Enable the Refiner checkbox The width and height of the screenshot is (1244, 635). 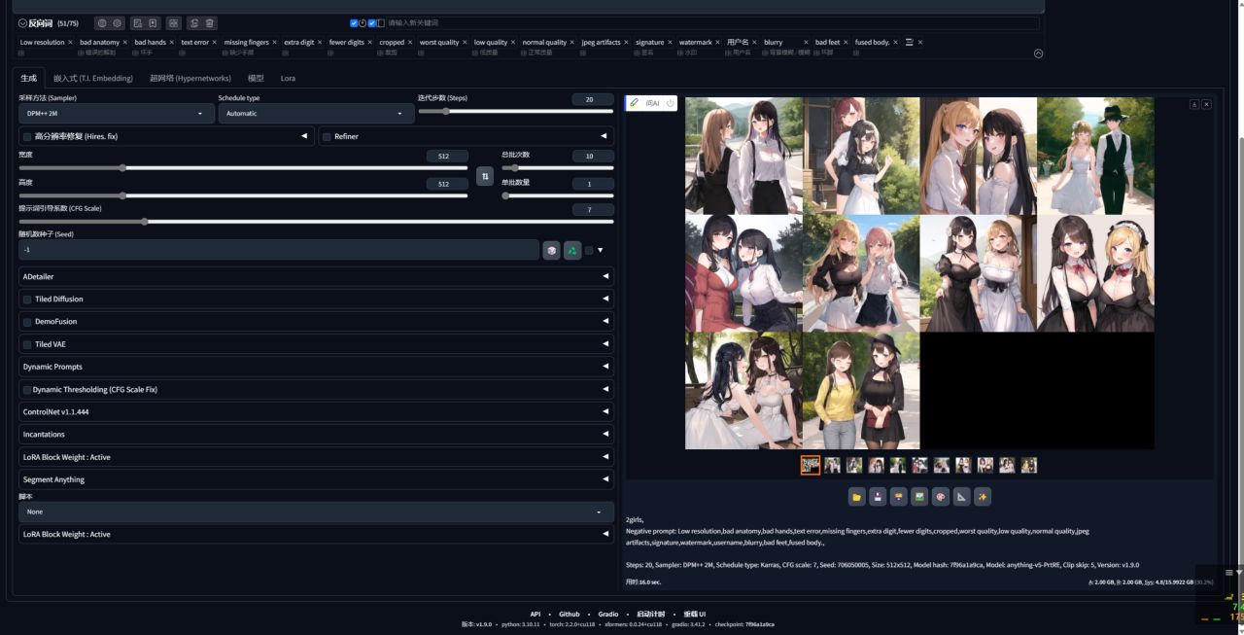pos(327,137)
